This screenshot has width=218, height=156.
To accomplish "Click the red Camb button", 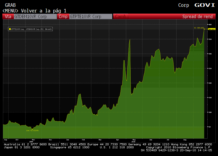I will (x=121, y=17).
